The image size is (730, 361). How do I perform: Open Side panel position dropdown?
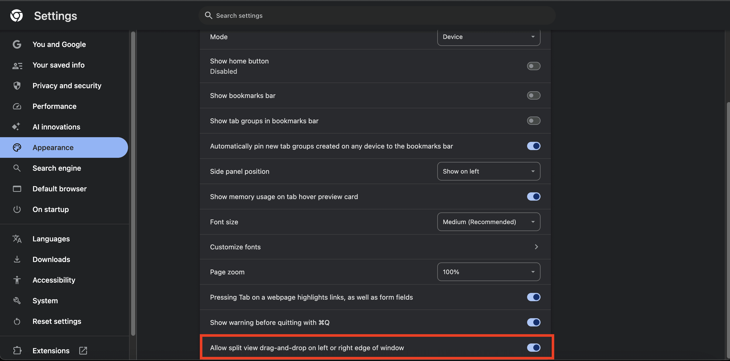489,171
